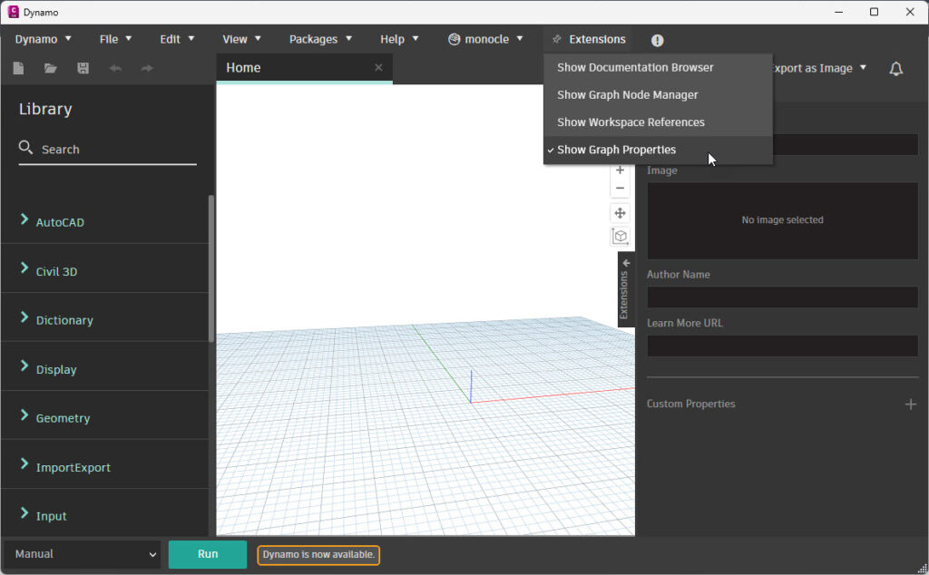929x575 pixels.
Task: Click the No image selected box
Action: click(x=782, y=220)
